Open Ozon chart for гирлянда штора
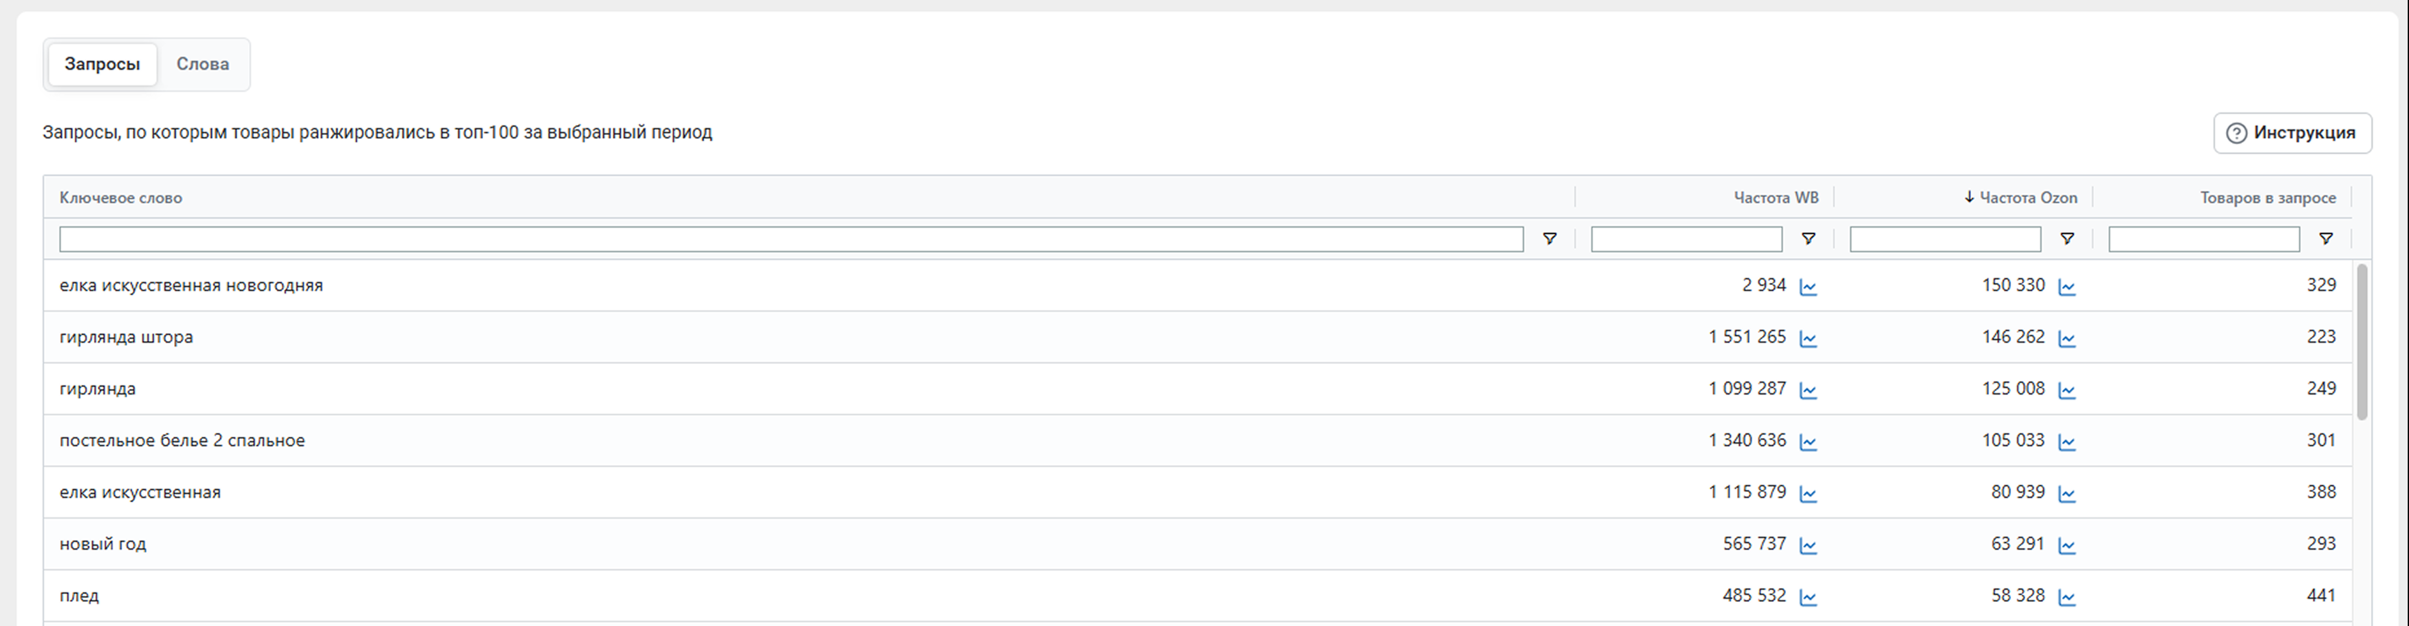 click(2067, 338)
